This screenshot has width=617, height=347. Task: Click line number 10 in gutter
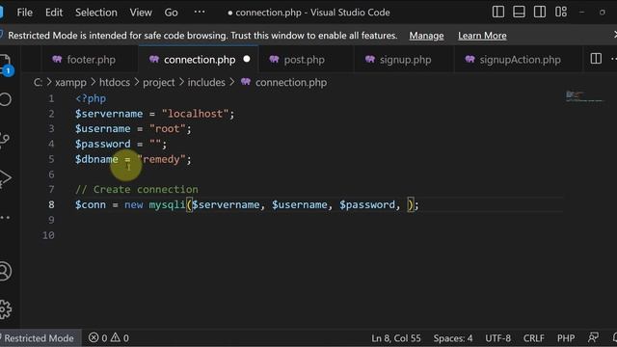pyautogui.click(x=48, y=235)
